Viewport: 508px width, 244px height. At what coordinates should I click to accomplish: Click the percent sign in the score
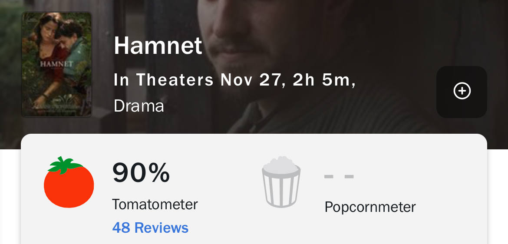159,172
